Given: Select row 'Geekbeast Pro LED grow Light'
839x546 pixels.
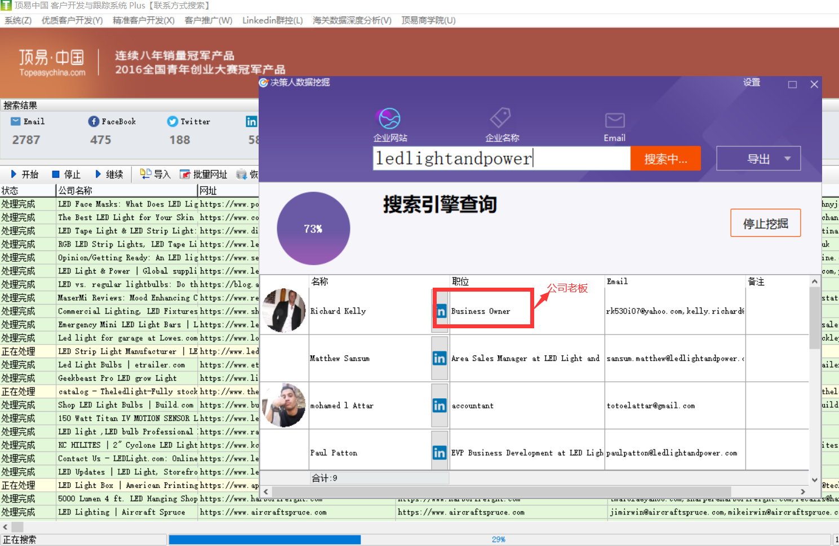Looking at the screenshot, I should pos(129,378).
